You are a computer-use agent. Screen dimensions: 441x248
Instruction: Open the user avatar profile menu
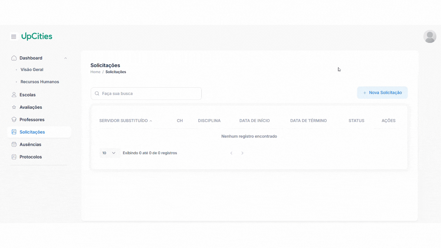coord(430,37)
